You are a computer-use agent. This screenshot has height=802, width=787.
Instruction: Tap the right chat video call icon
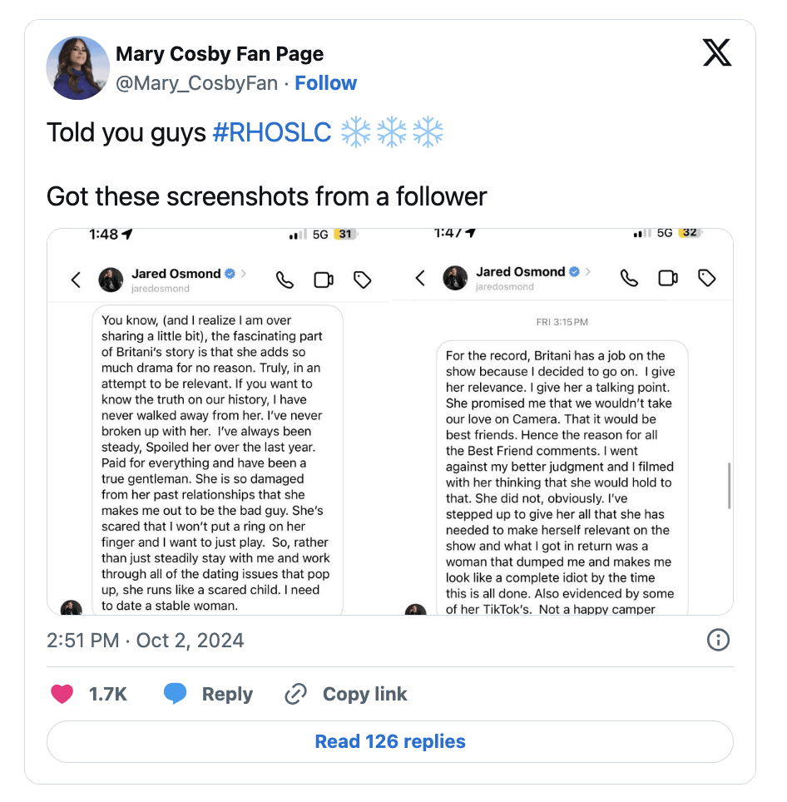coord(668,278)
